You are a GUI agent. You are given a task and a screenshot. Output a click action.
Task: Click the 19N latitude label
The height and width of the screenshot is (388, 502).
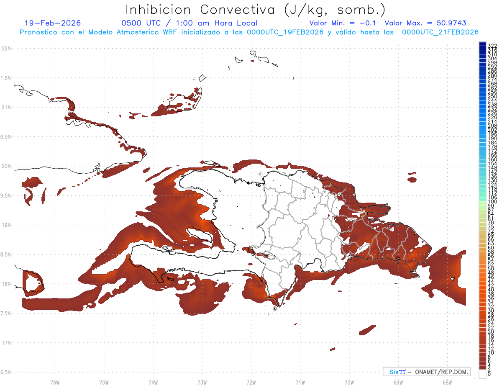point(6,225)
